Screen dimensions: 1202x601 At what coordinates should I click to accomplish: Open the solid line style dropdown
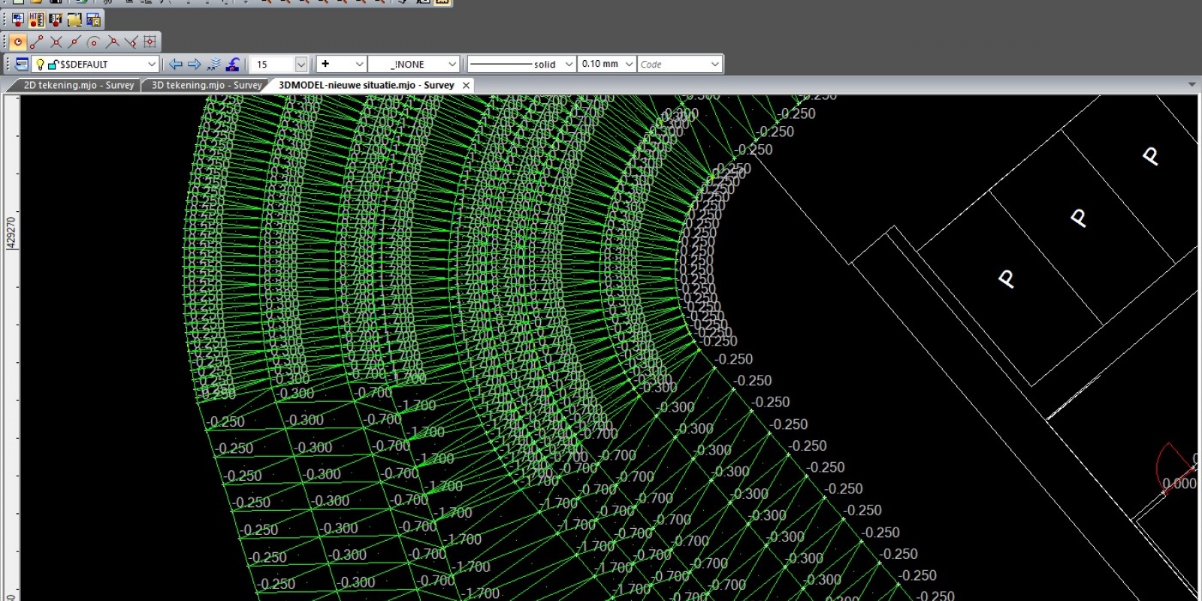pos(569,65)
